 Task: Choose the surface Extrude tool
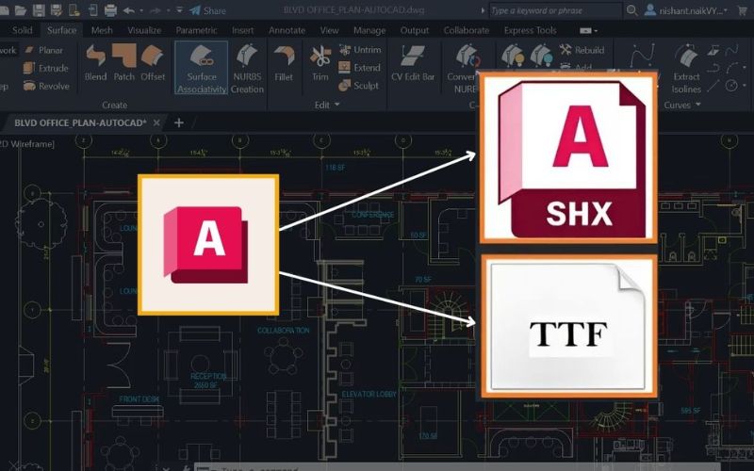(46, 68)
